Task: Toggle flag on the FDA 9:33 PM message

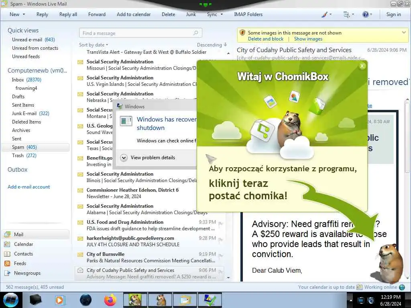Action: pos(221,223)
